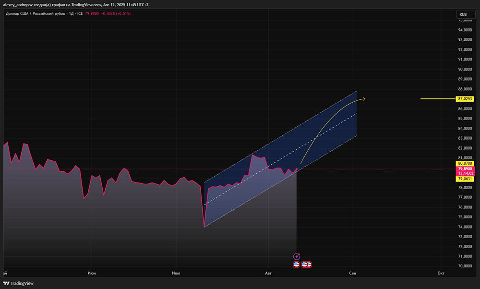
Task: Click the change value +0,4038 (+0,51%)
Action: 116,13
